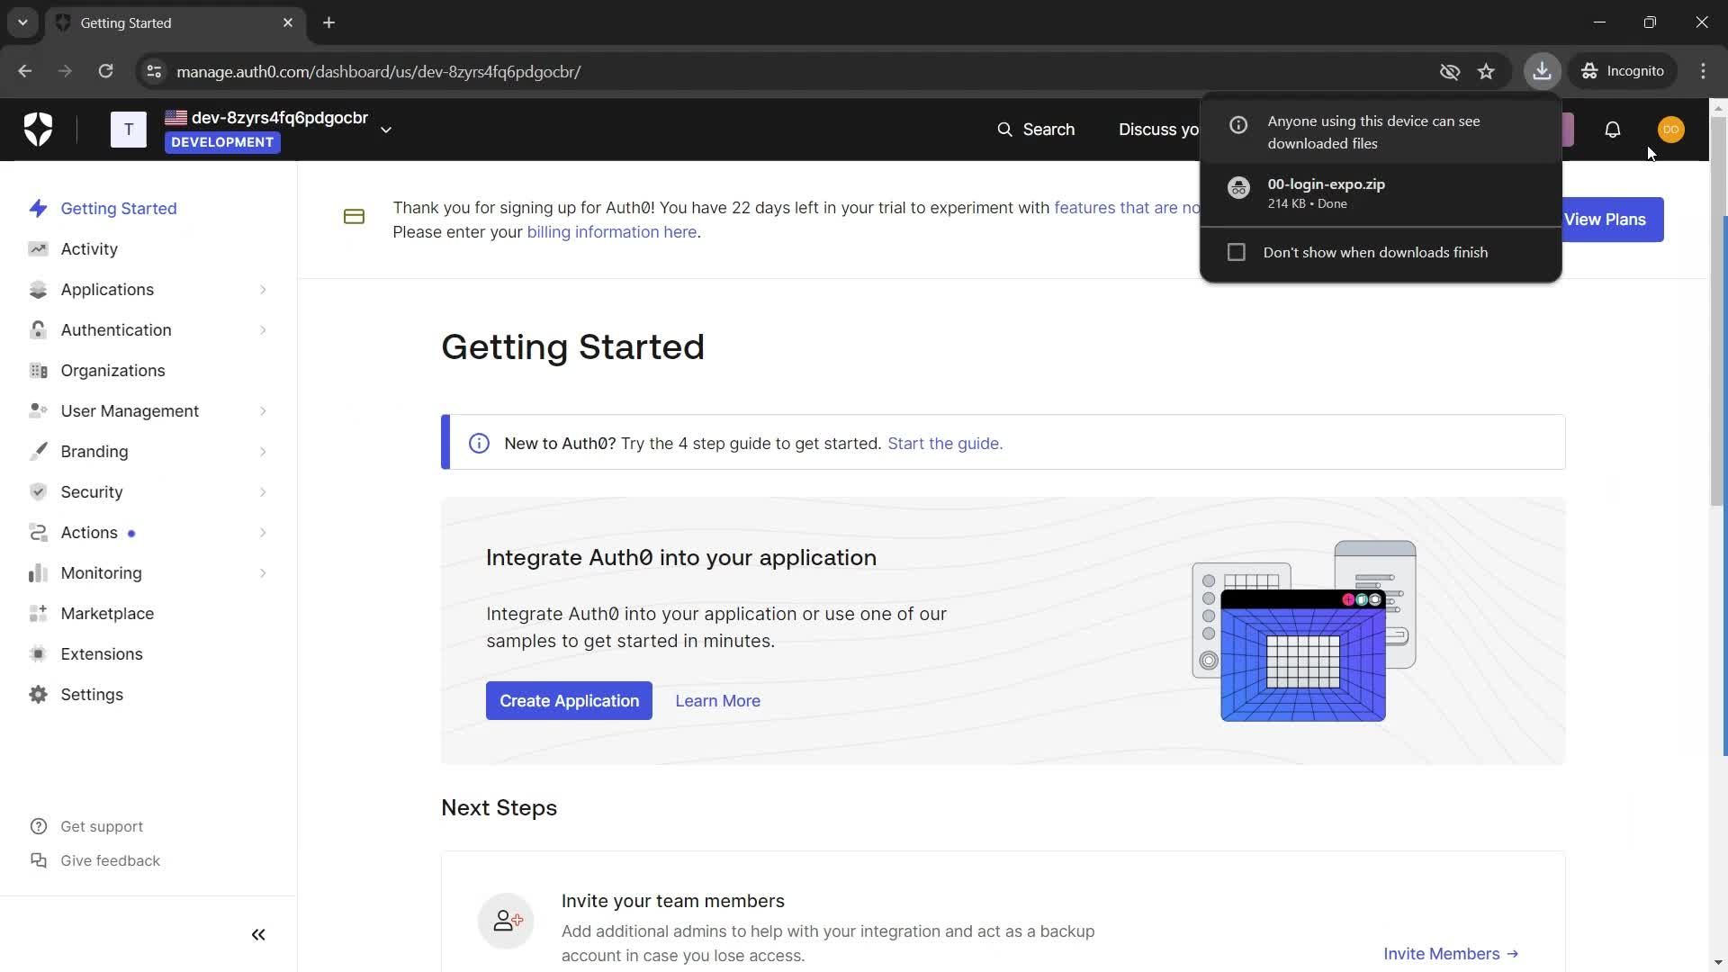1728x972 pixels.
Task: Click the Settings gear icon
Action: (38, 695)
